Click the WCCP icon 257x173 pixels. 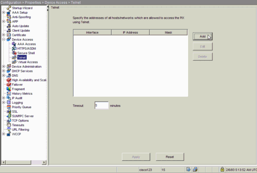(x=9, y=134)
